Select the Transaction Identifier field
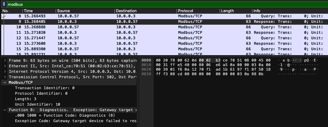This screenshot has height=127, width=328. coord(45,88)
